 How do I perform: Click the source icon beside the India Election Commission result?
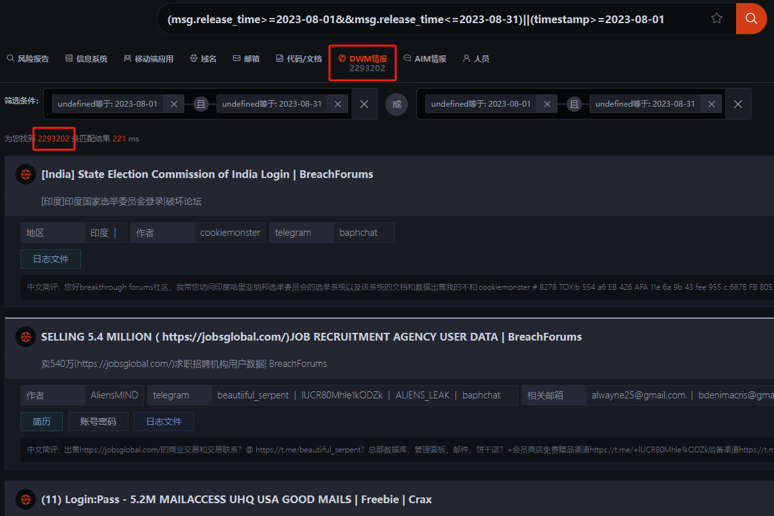(x=26, y=174)
